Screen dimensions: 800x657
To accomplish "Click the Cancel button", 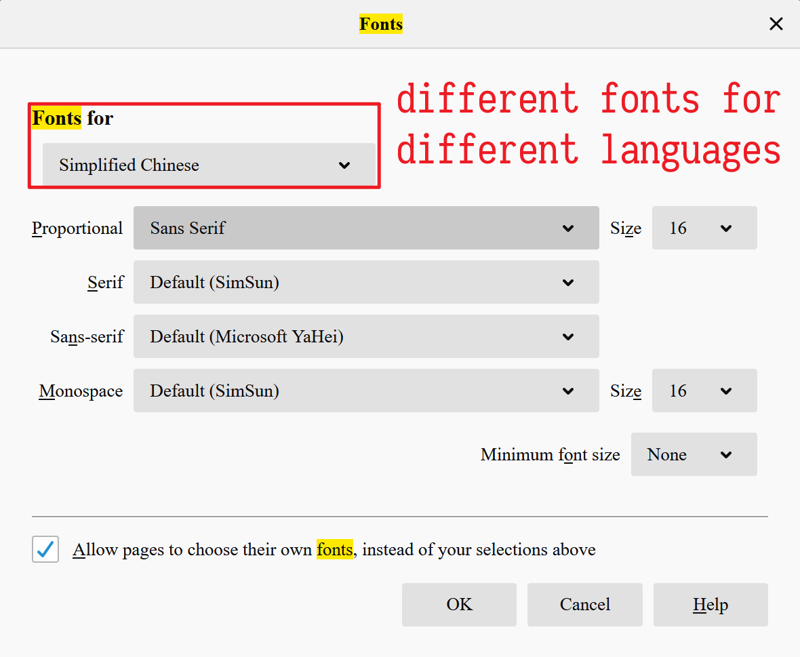I will [x=584, y=605].
